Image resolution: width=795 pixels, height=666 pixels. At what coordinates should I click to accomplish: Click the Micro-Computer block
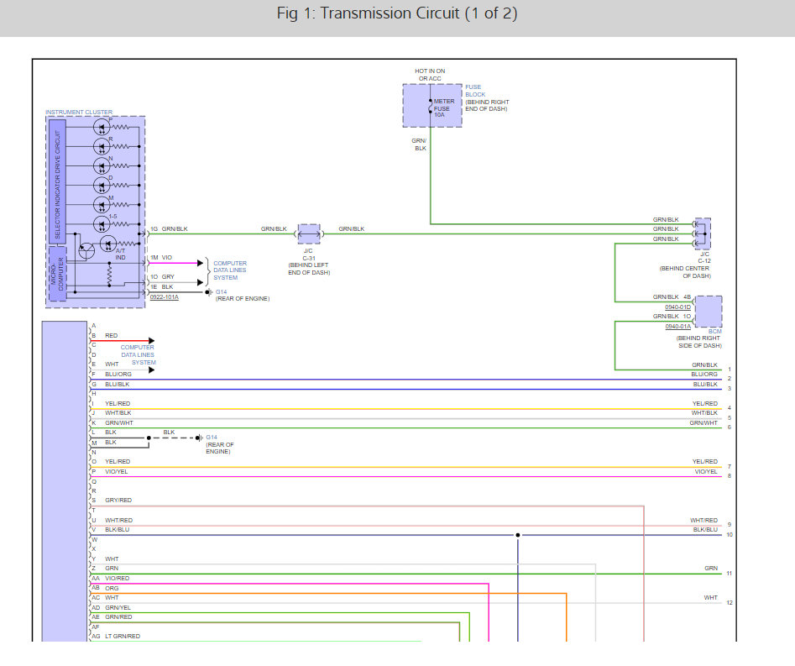point(57,275)
